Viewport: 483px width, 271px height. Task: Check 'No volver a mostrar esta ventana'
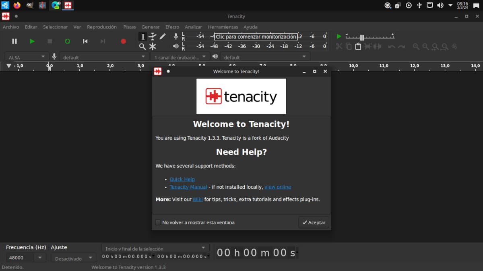coord(158,222)
